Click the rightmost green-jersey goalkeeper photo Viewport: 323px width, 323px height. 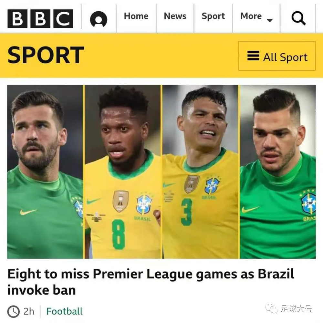(278, 172)
